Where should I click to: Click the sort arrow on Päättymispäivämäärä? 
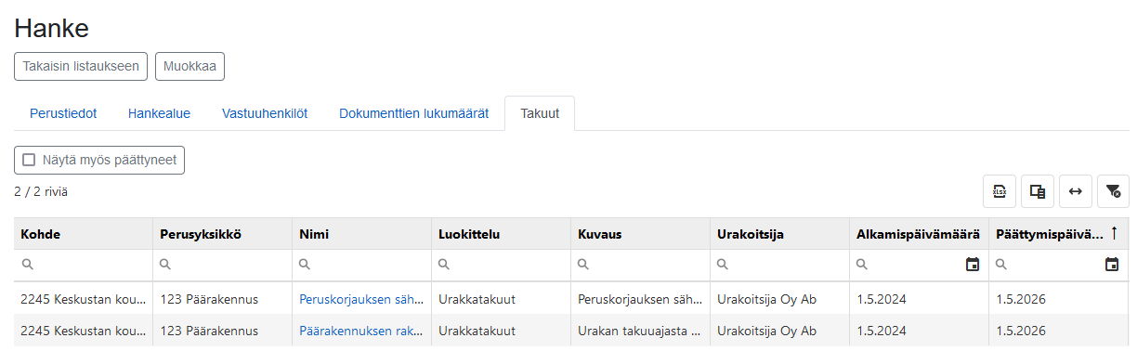pos(1114,234)
